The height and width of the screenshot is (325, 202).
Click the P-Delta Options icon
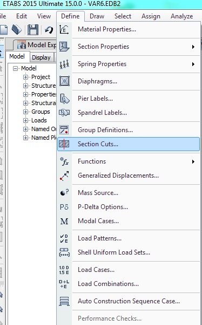[64, 207]
